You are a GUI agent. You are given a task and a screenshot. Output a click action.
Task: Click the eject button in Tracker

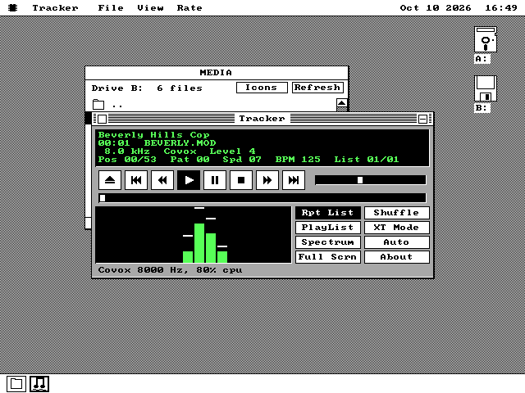click(110, 180)
